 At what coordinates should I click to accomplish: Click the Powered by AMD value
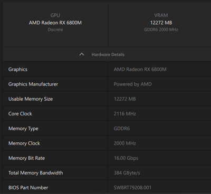[132, 84]
